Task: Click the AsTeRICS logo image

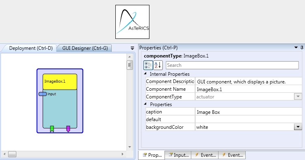Action: 132,22
